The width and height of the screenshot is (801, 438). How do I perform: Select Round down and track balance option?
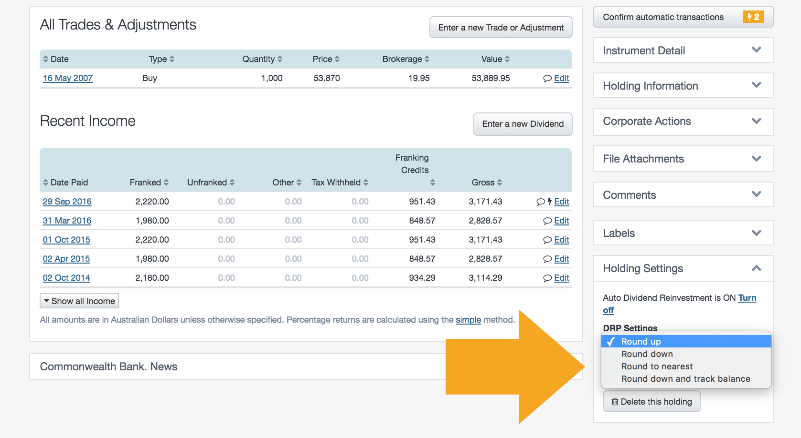point(685,378)
